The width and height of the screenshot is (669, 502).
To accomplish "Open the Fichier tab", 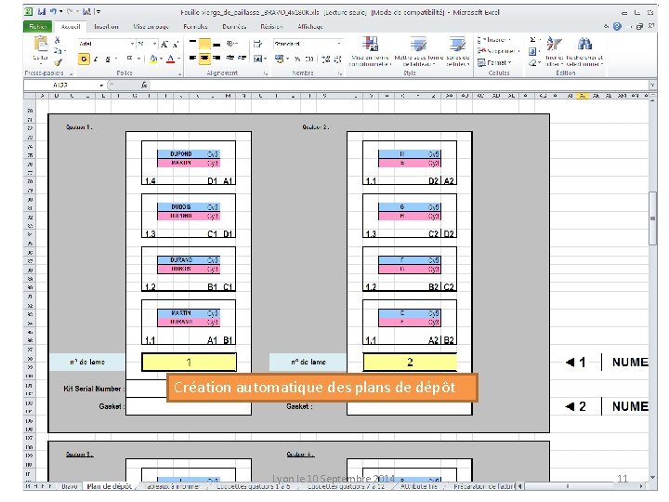I will (x=38, y=26).
